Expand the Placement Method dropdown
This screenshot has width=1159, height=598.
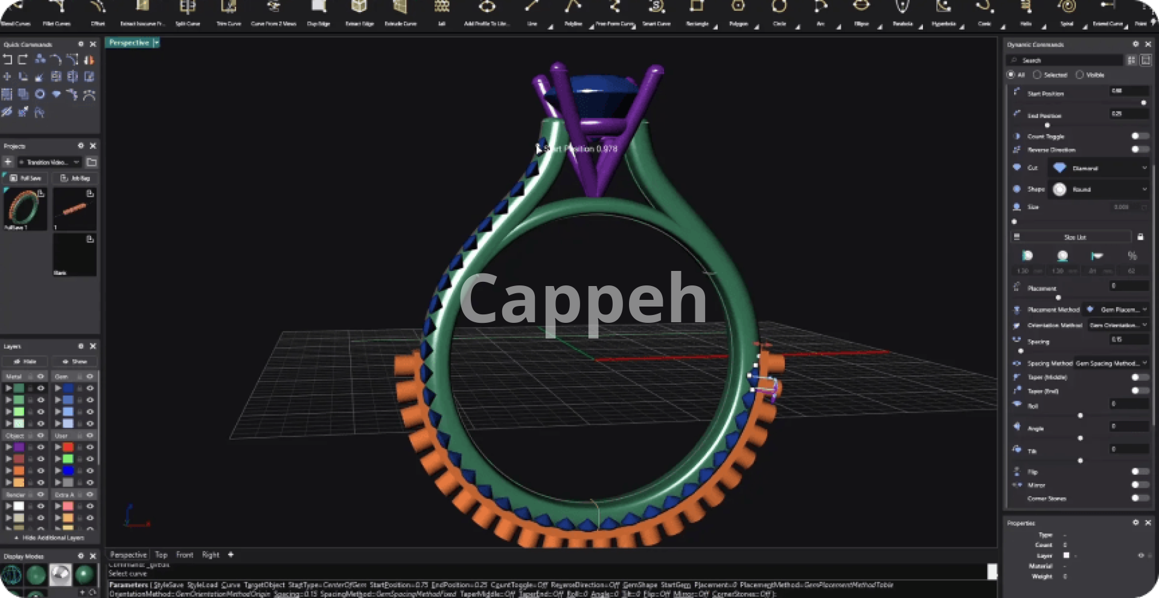click(1117, 310)
